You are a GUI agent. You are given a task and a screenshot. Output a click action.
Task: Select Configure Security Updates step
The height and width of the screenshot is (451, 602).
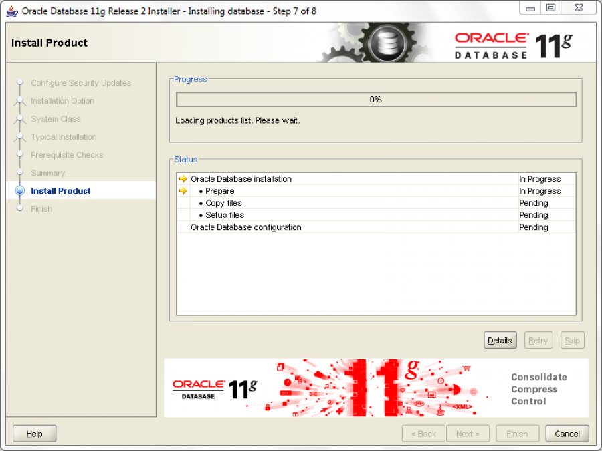[80, 83]
